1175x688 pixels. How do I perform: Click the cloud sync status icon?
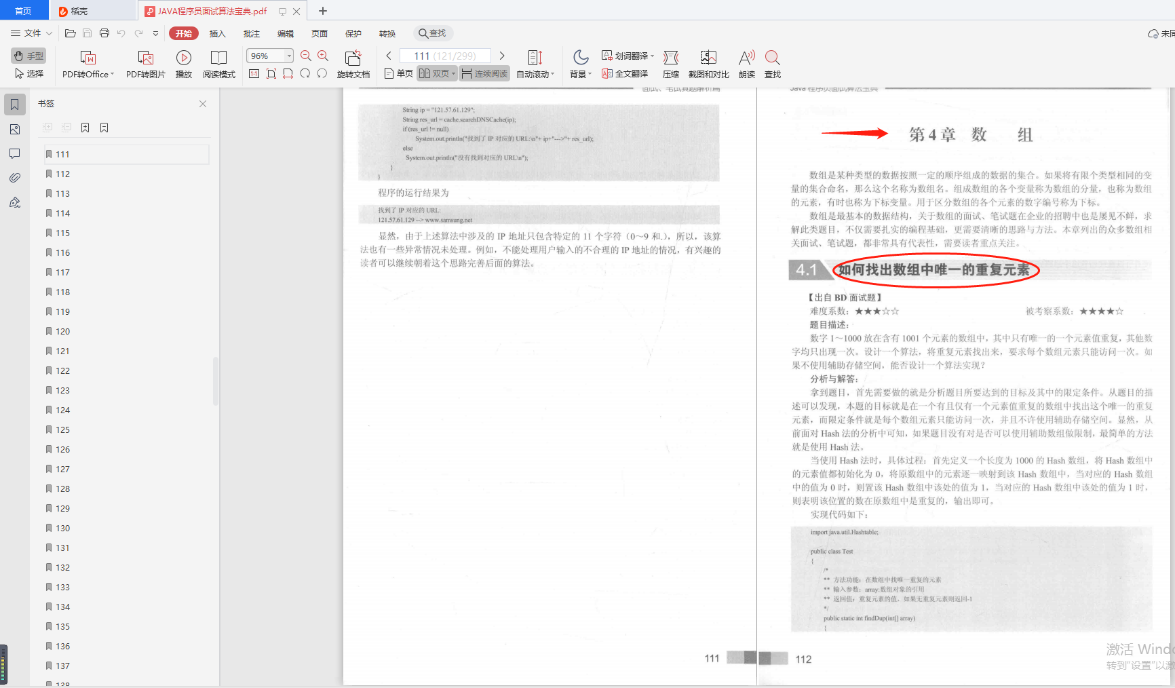click(x=1153, y=33)
